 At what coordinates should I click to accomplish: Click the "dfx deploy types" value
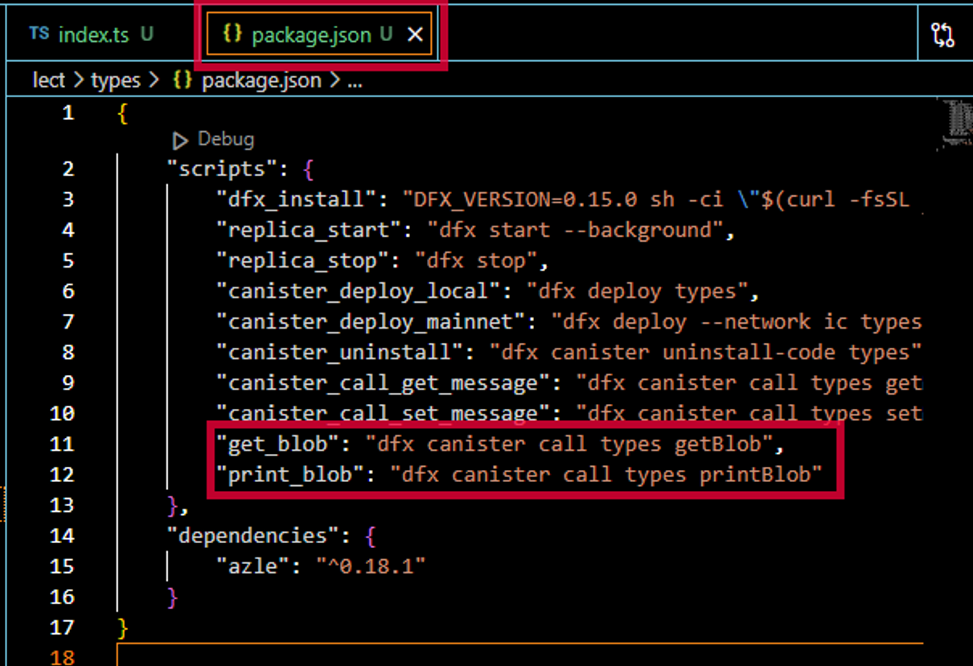coord(637,291)
